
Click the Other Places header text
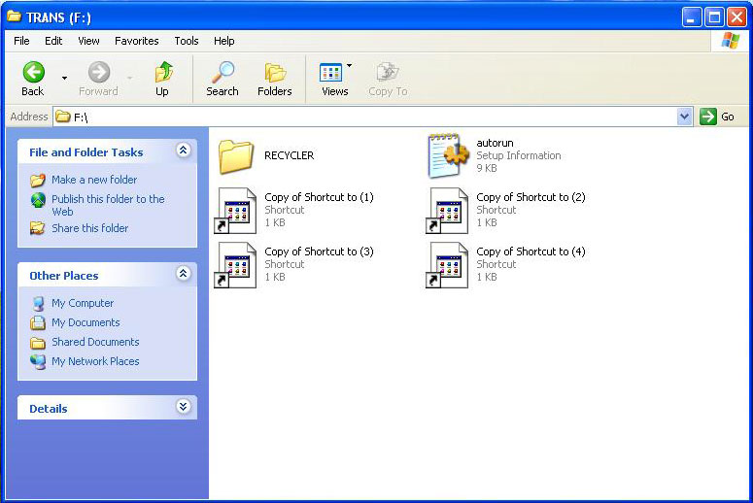click(64, 276)
